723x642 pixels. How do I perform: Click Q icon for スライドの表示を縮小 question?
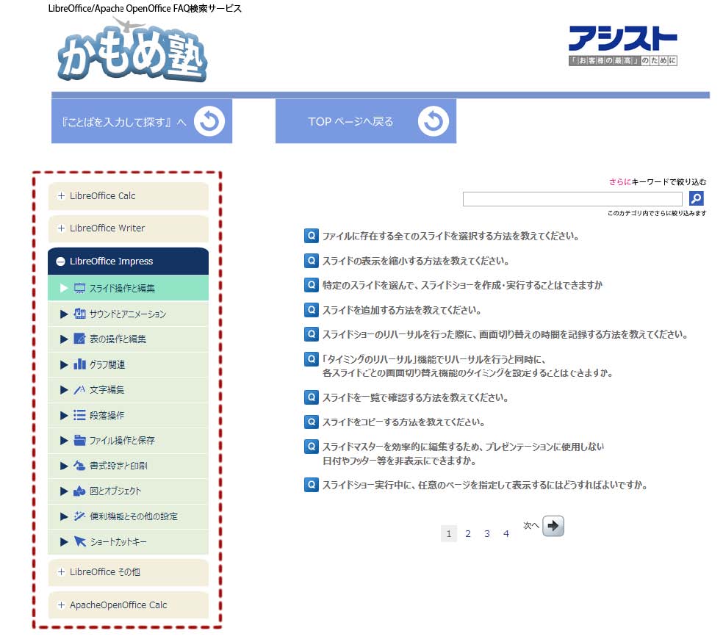click(312, 261)
